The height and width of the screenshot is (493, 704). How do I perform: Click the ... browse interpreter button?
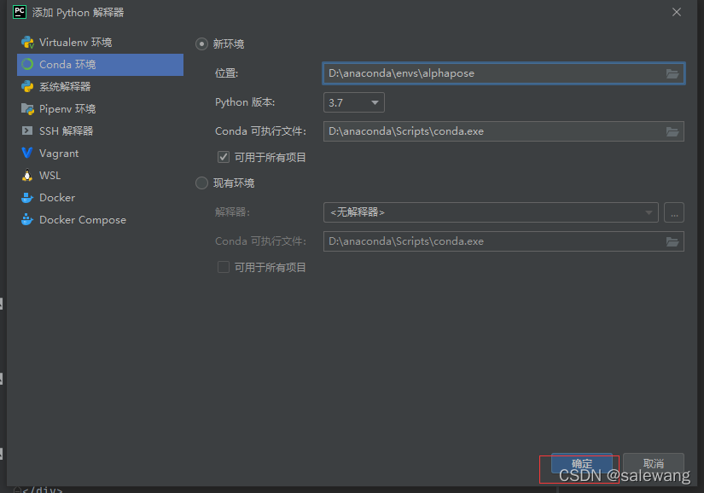pyautogui.click(x=674, y=212)
